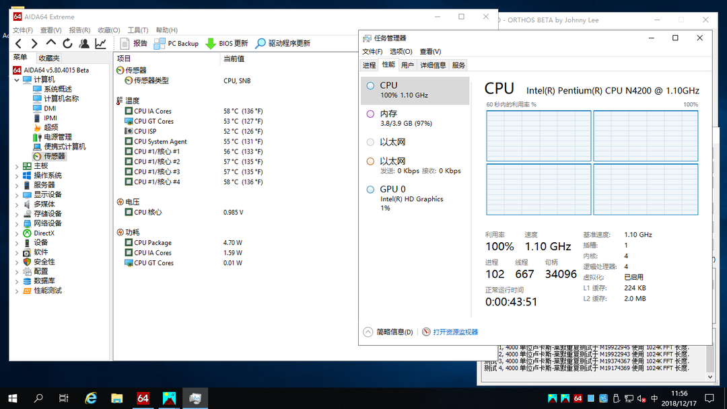The height and width of the screenshot is (409, 727).
Task: Click the AIDA64 up-level arrow
Action: click(51, 43)
